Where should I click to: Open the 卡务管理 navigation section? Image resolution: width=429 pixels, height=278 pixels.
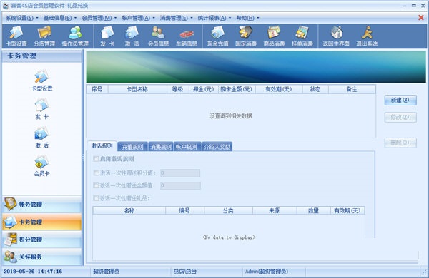[x=42, y=222]
